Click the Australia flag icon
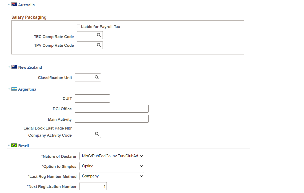Viewport: 304px width, 193px height. pyautogui.click(x=14, y=4)
